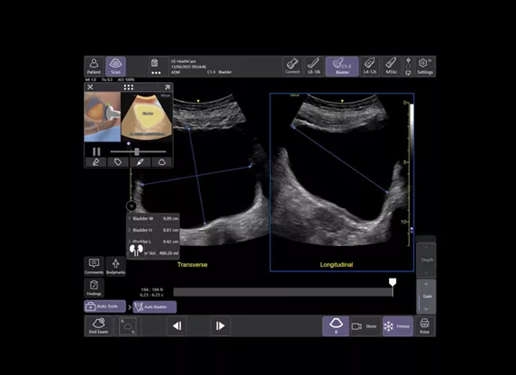Click the USB connection status icon

click(409, 66)
